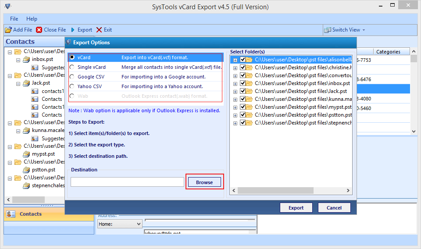Uncheck the alisonbell folder checkbox
421x249 pixels.
(x=243, y=60)
